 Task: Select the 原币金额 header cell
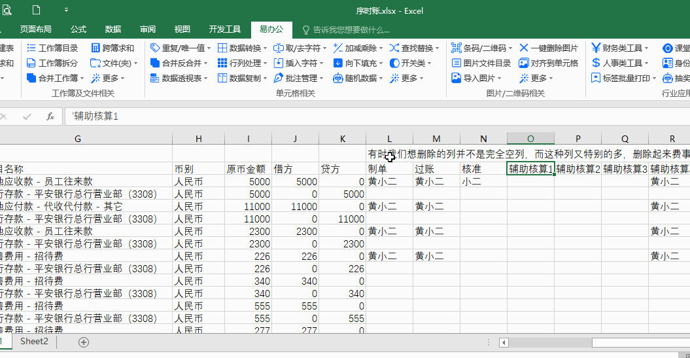pos(248,169)
